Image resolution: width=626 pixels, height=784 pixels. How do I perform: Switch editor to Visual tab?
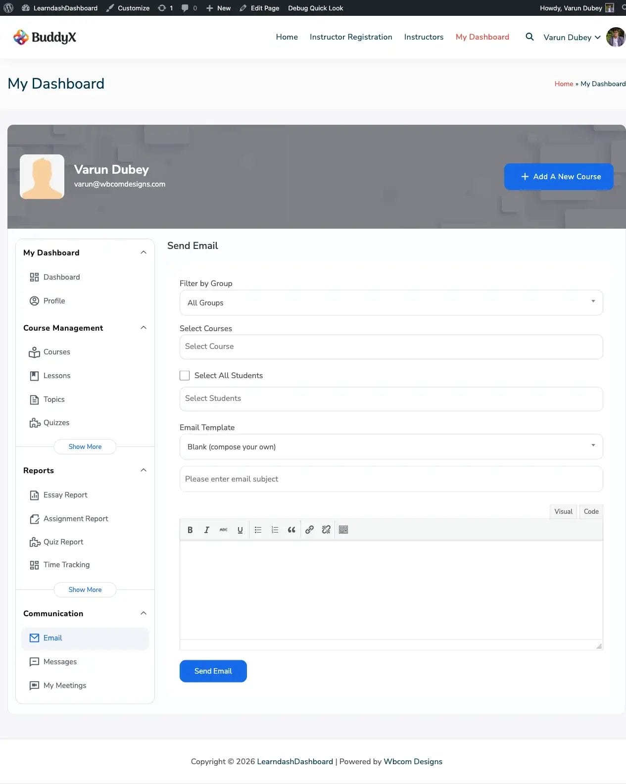(563, 511)
